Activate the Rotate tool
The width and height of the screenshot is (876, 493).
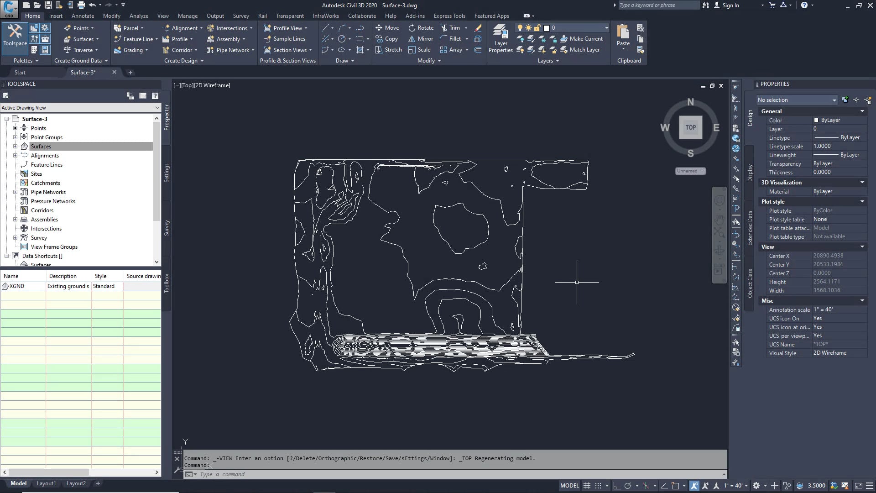[x=420, y=27]
